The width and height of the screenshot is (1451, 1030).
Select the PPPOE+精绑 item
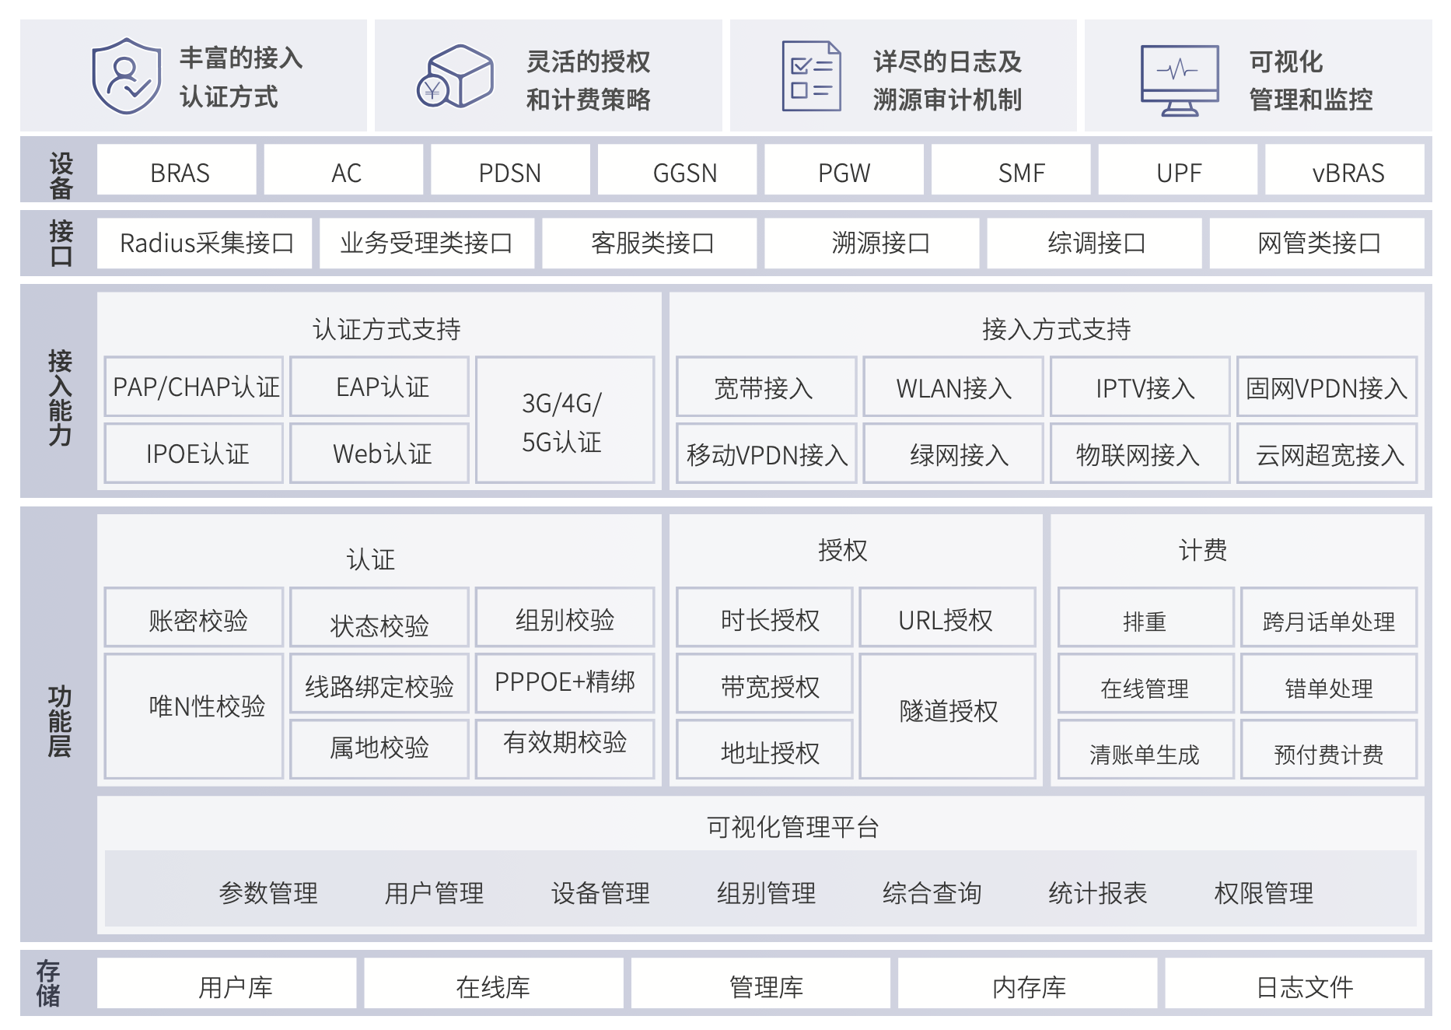click(565, 682)
